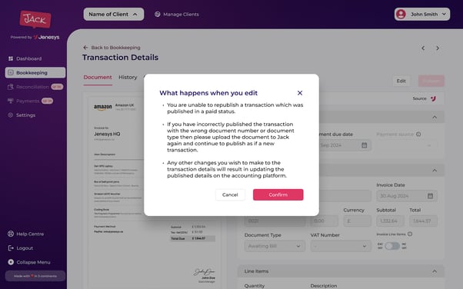Image resolution: width=463 pixels, height=289 pixels.
Task: Click the Collapse Menu icon
Action: [11, 262]
